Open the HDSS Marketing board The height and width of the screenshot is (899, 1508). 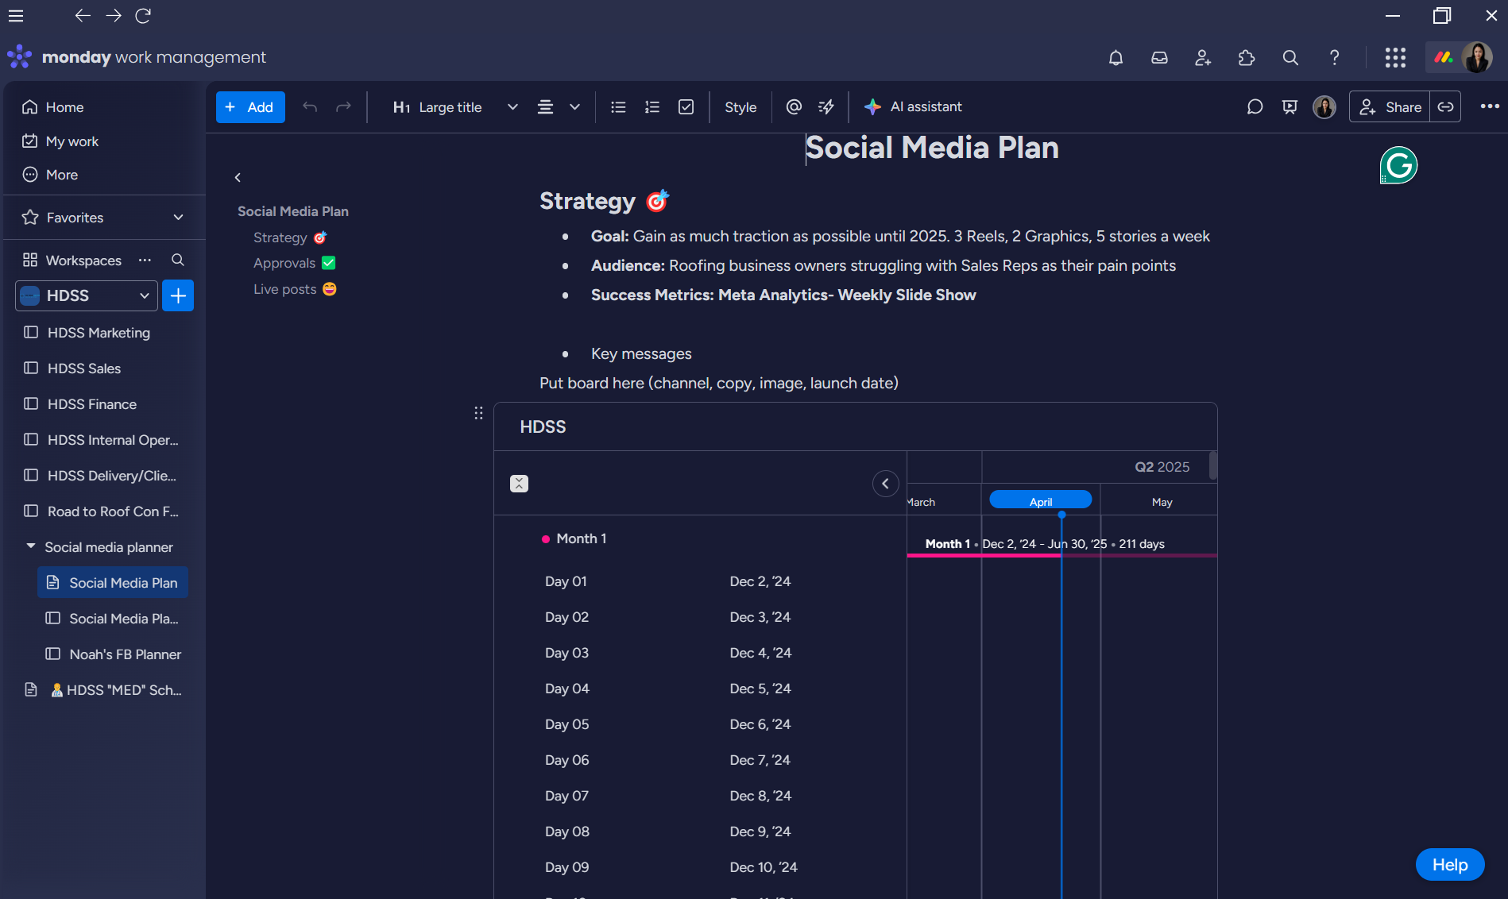[99, 333]
